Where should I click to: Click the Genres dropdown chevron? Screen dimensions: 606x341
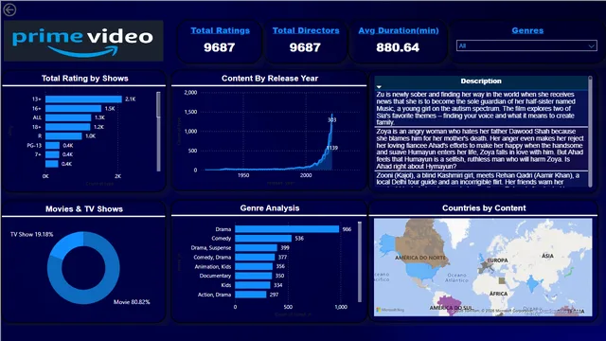pyautogui.click(x=591, y=46)
